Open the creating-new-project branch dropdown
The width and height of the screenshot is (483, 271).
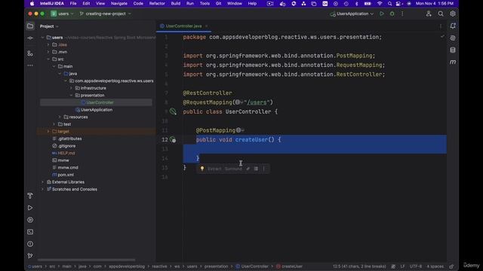click(106, 14)
